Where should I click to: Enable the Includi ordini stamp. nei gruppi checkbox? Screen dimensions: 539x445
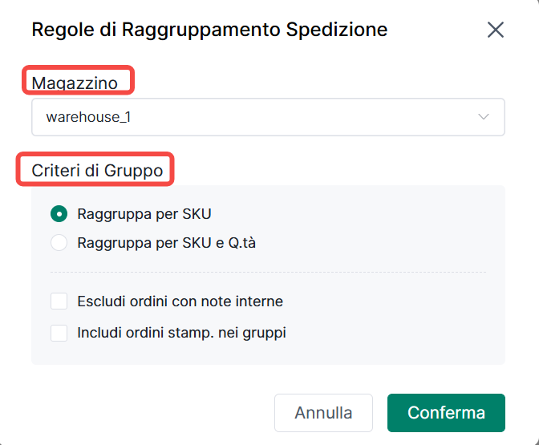point(59,332)
